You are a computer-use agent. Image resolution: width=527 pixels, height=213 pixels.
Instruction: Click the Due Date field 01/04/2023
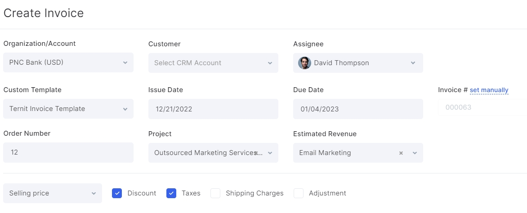click(x=358, y=109)
